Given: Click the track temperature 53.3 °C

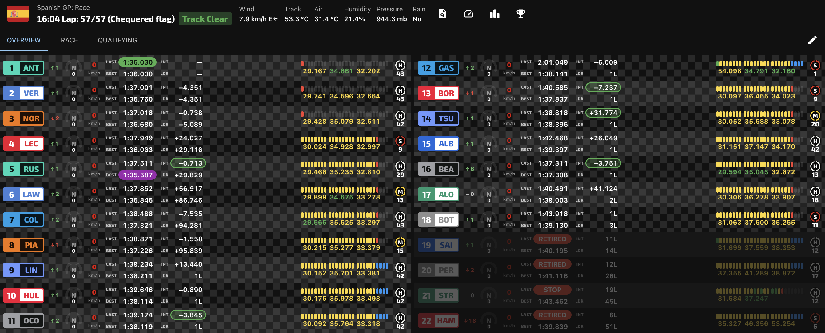Looking at the screenshot, I should (296, 19).
